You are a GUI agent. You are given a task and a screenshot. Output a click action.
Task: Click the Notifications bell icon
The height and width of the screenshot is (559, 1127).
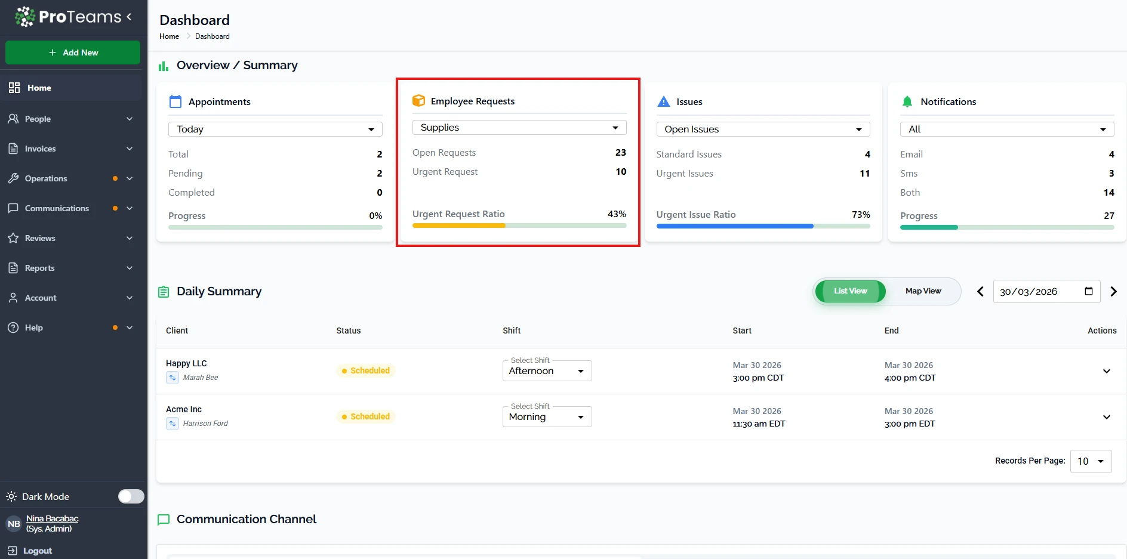click(x=907, y=101)
